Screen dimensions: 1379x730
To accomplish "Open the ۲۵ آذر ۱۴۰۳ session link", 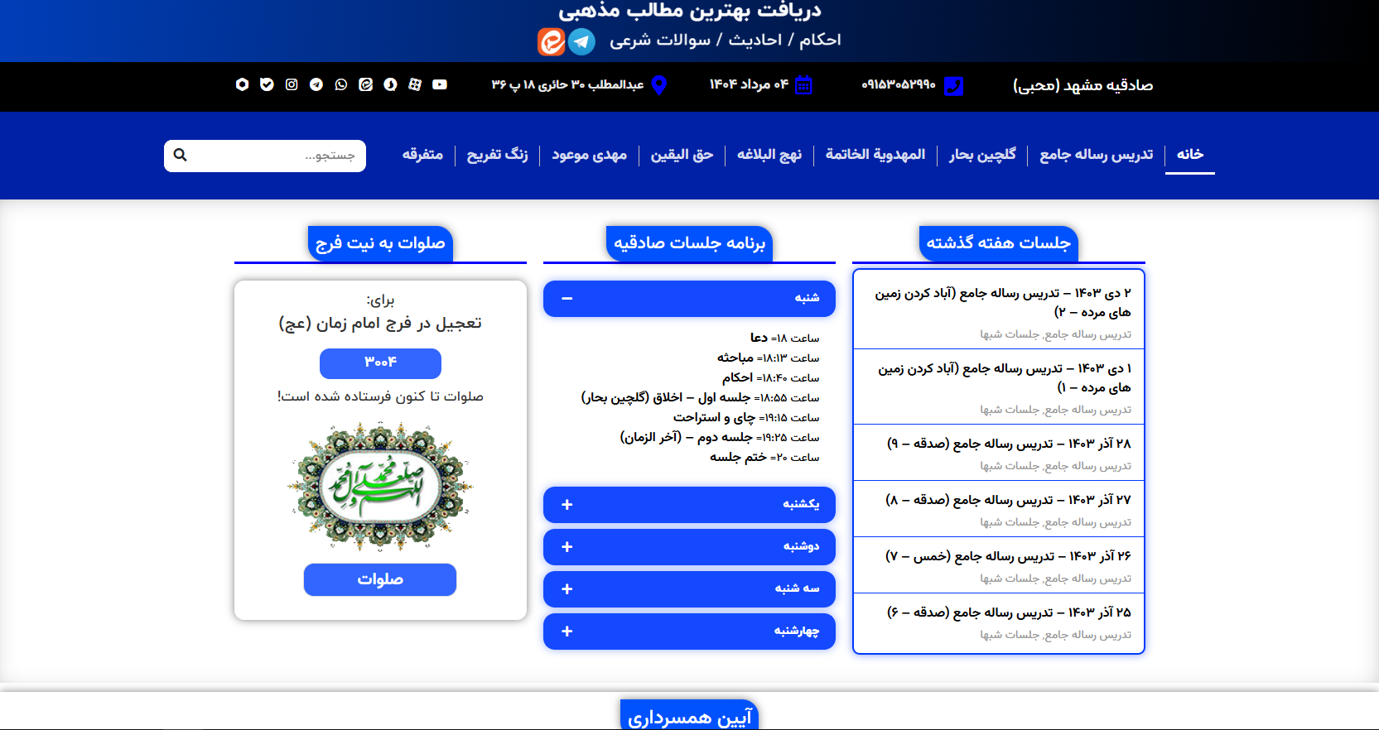I will [x=1009, y=612].
